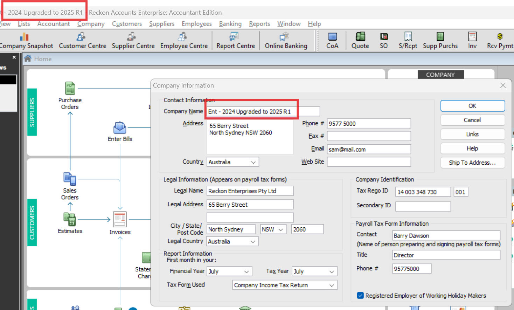Open the Report Centre
Screen dimensions: 514x310
click(x=236, y=41)
